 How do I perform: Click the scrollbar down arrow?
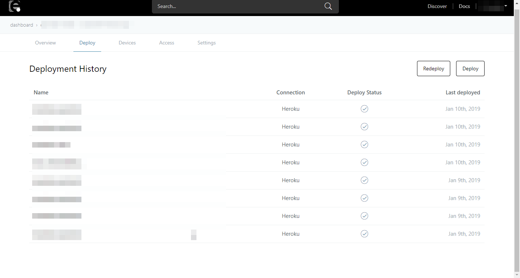pyautogui.click(x=517, y=275)
